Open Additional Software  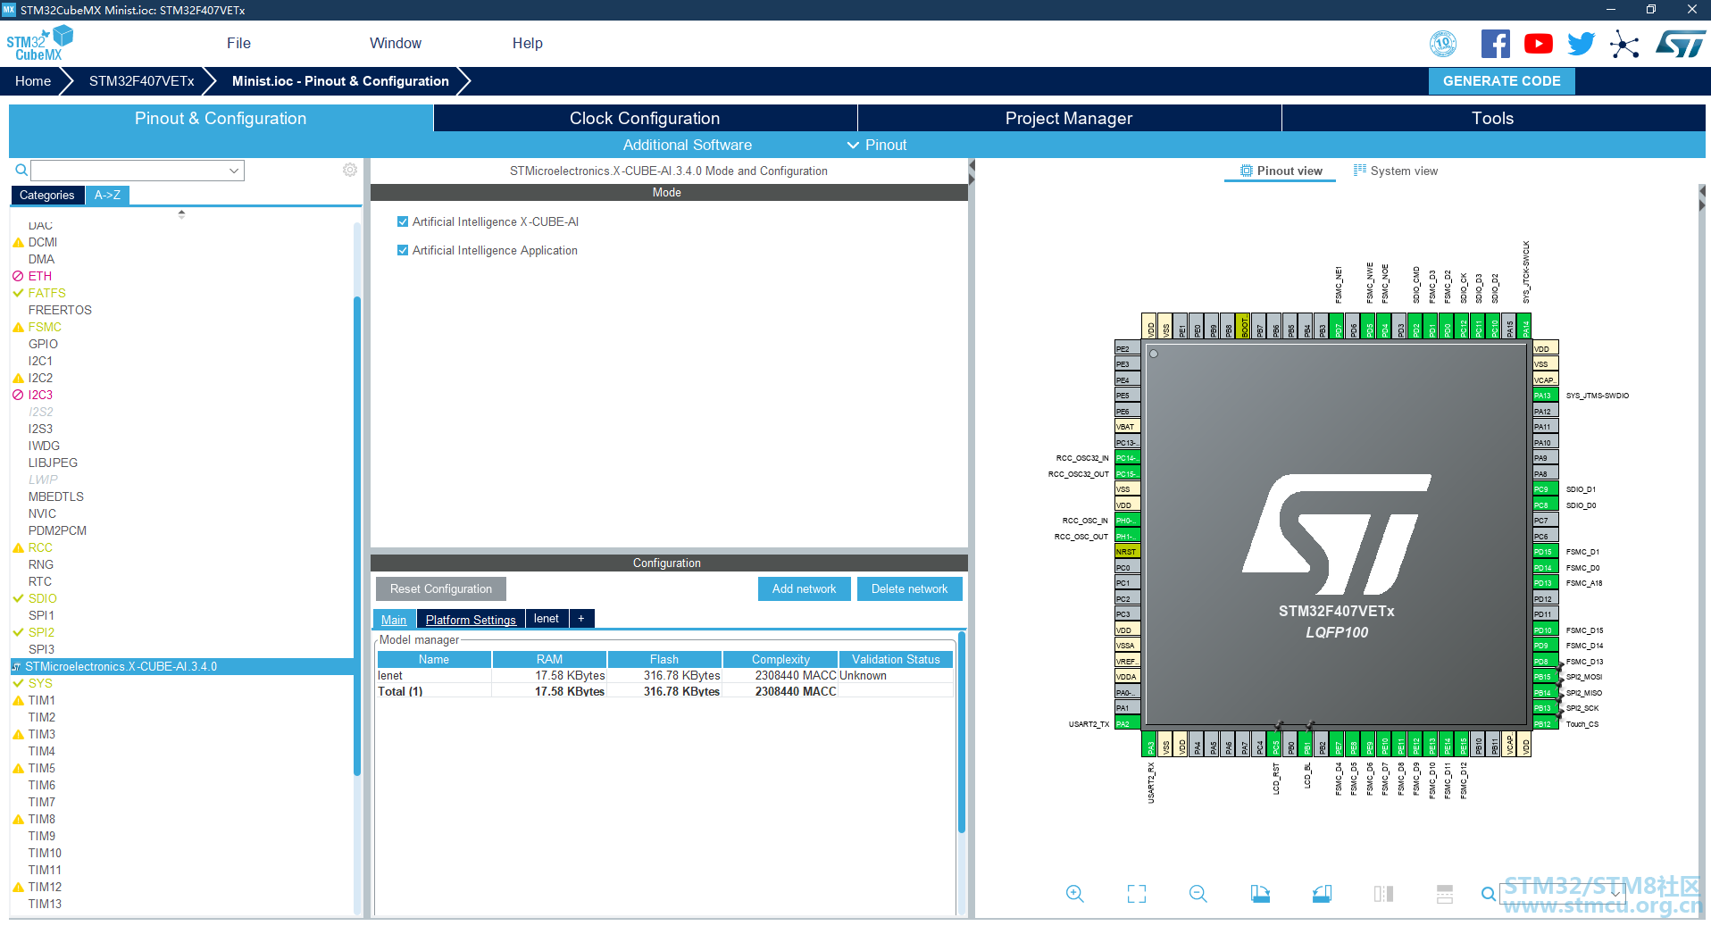tap(688, 145)
